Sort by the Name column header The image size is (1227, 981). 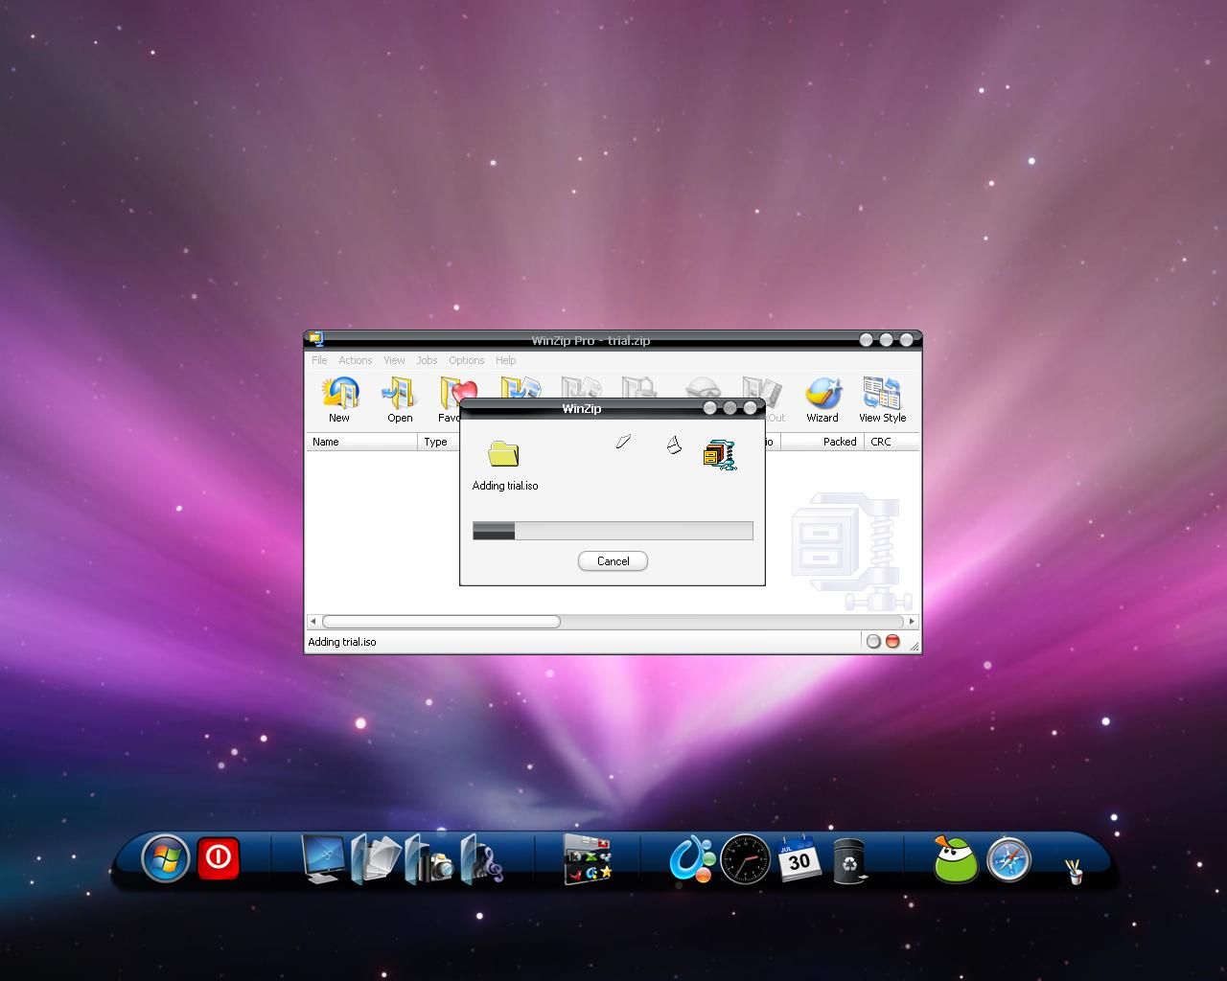click(x=362, y=442)
